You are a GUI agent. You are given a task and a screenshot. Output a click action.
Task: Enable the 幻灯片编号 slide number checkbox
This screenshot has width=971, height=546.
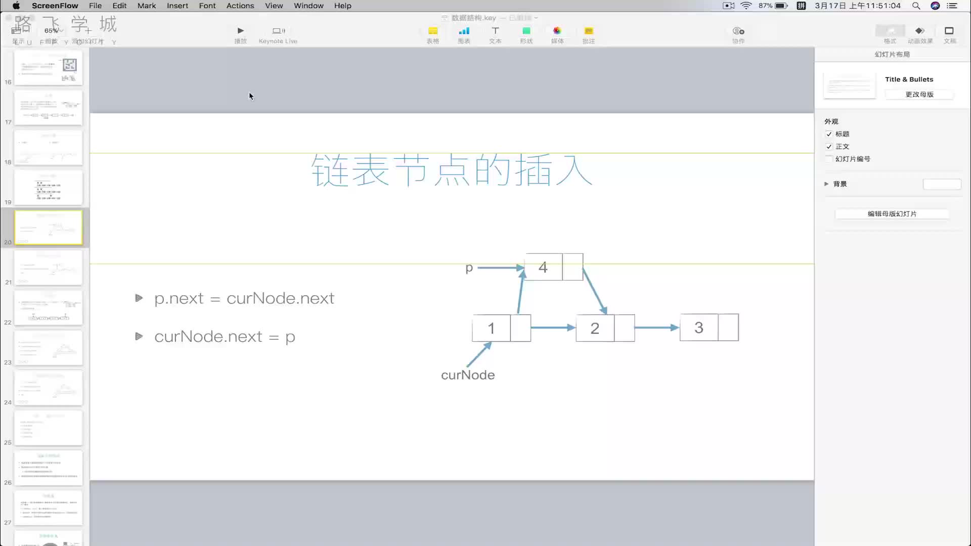coord(829,159)
